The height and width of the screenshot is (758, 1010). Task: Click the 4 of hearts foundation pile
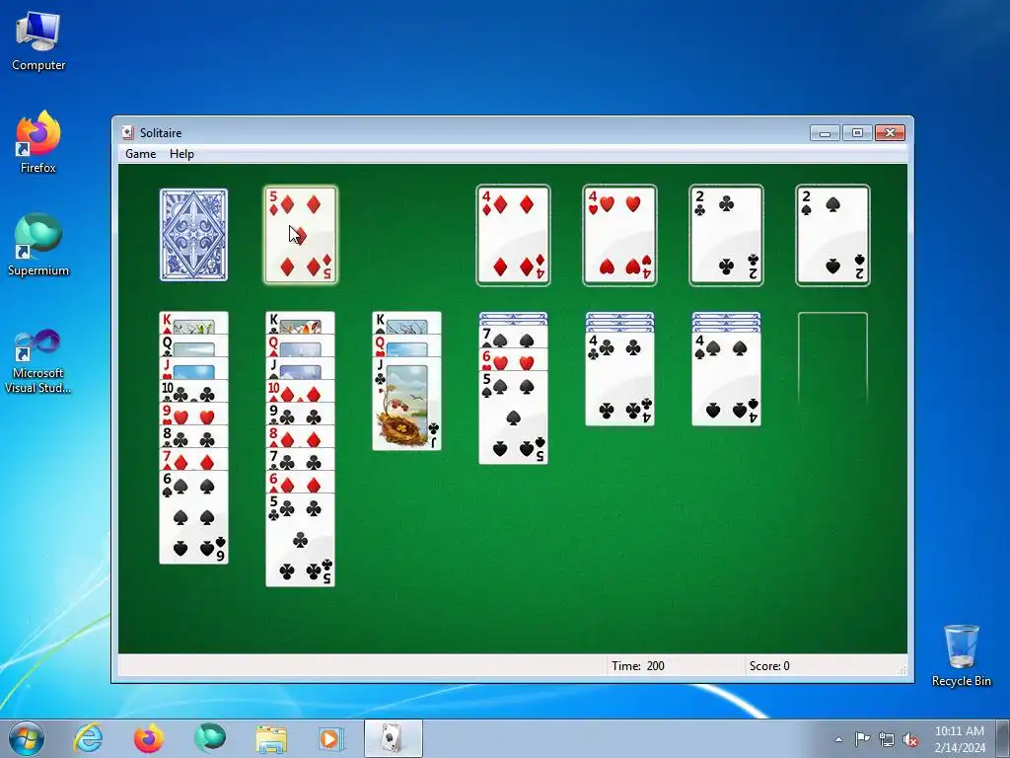click(x=619, y=235)
